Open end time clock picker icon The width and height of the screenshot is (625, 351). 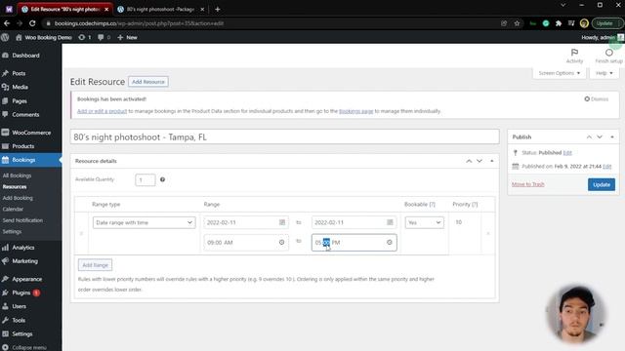(x=390, y=242)
